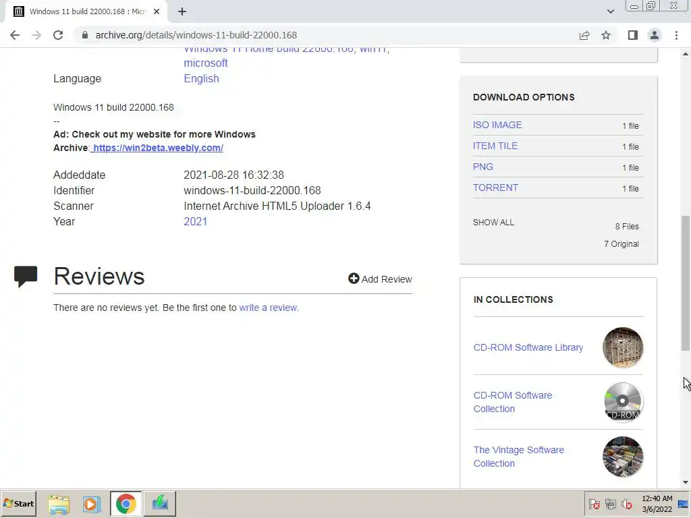Click the CD-ROM disc thumbnail
Viewport: 691px width, 518px height.
623,402
